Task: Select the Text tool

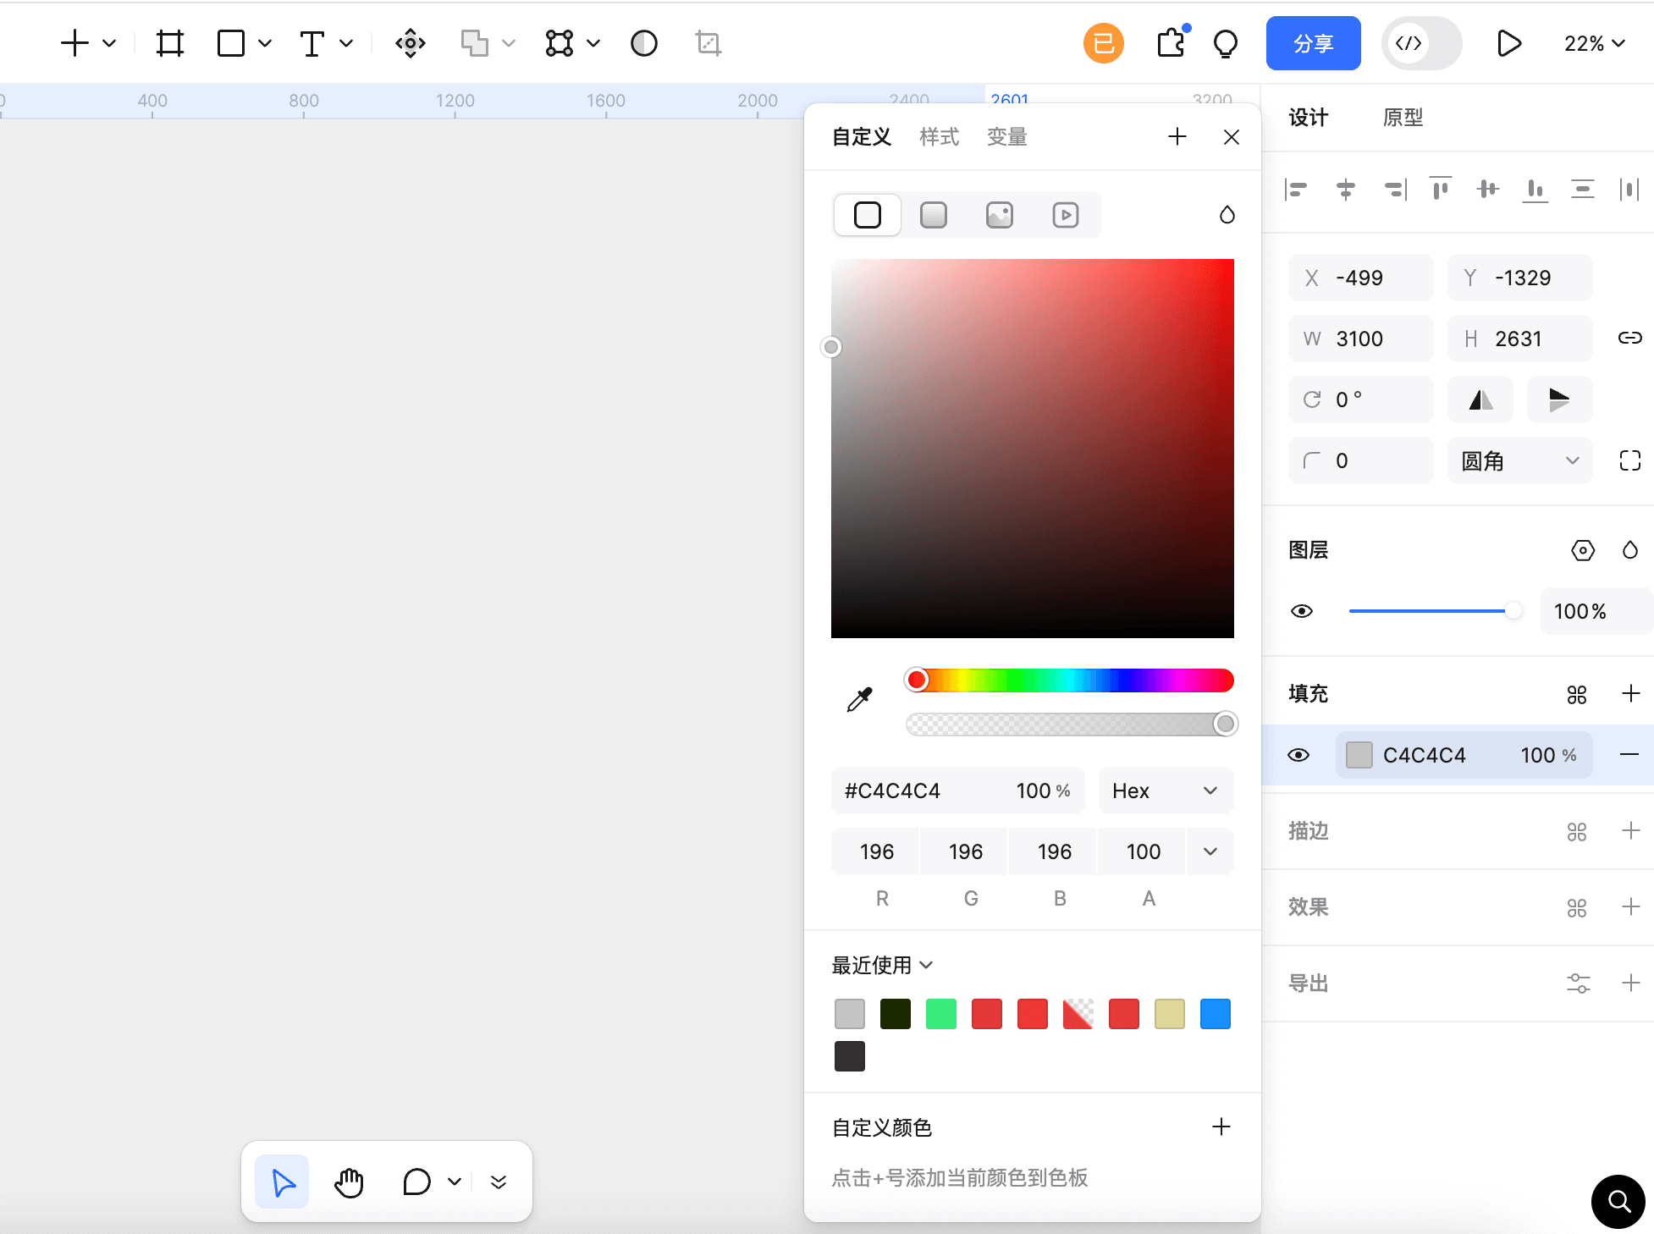Action: [312, 42]
